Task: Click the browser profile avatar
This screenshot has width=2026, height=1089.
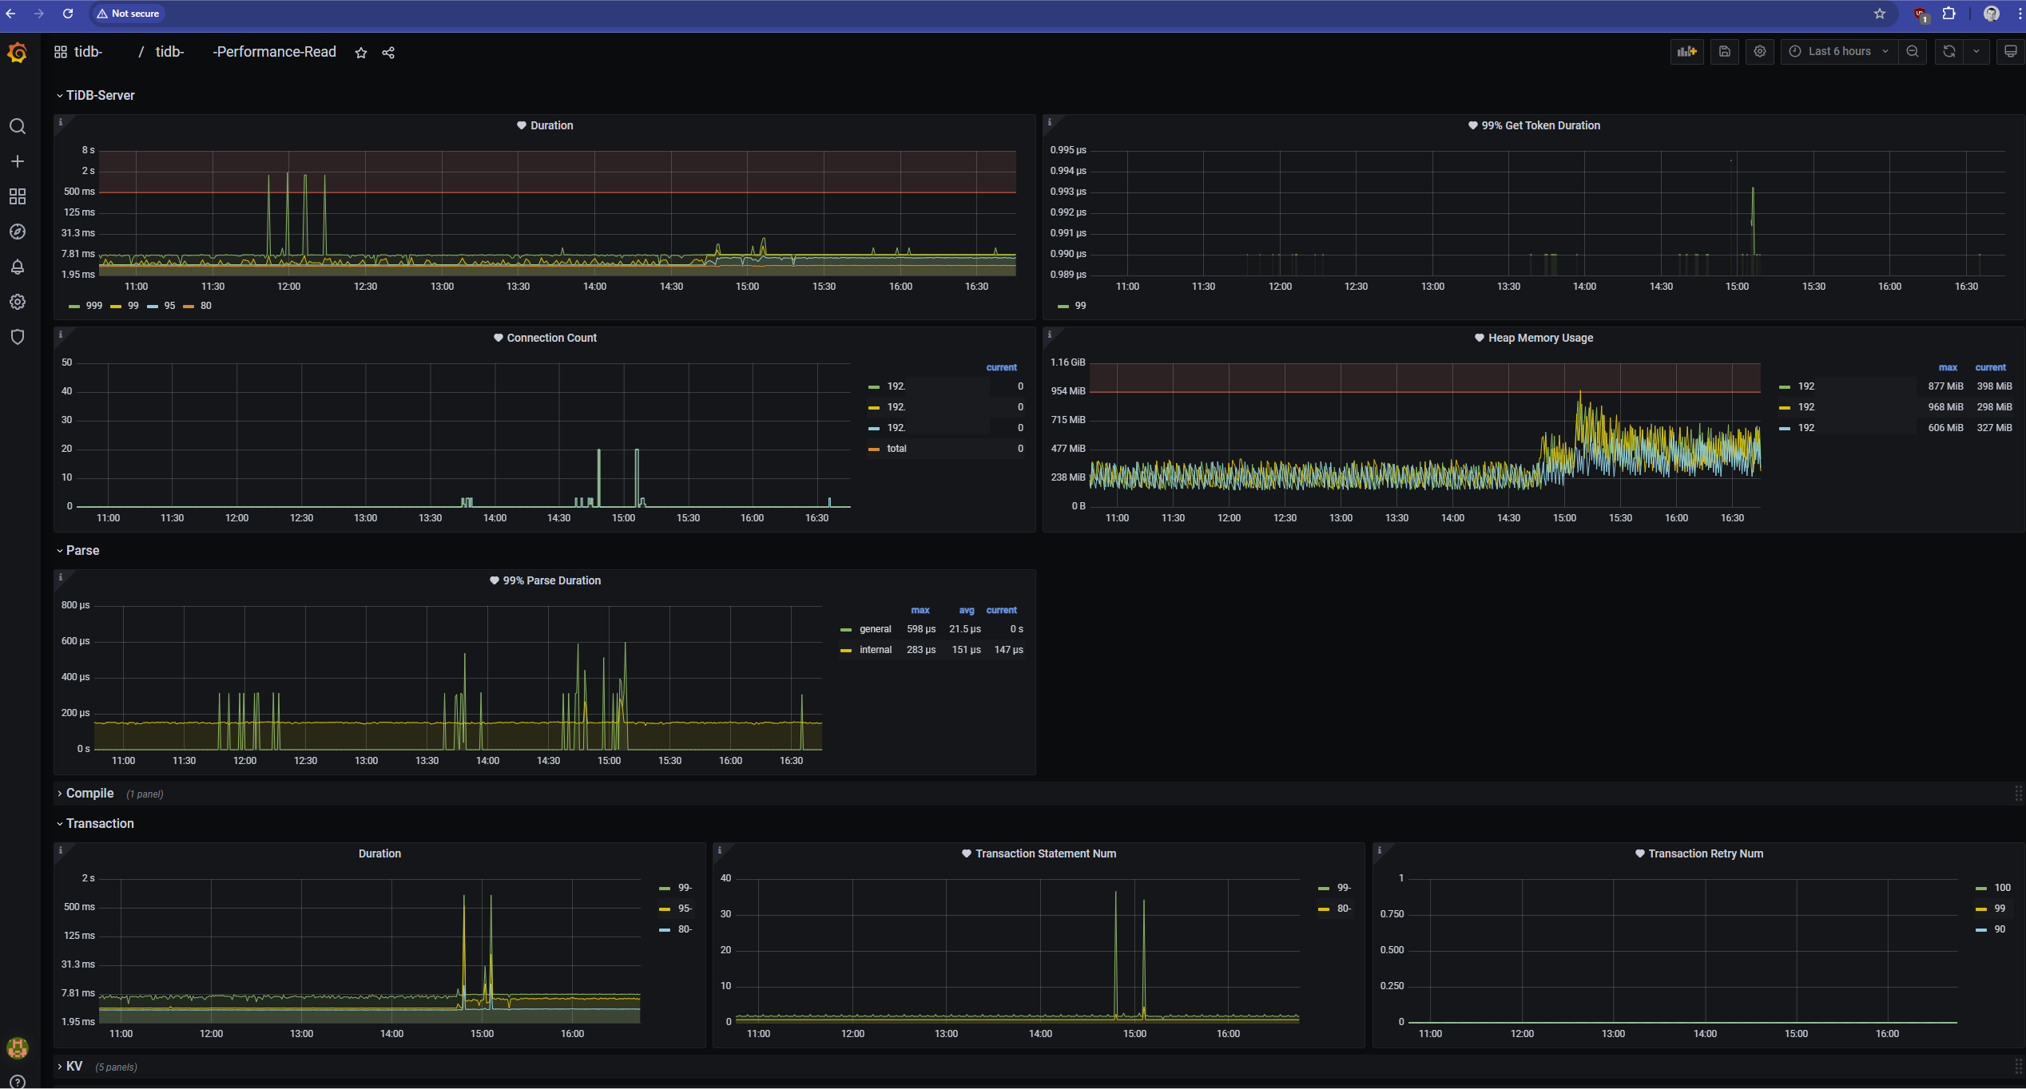Action: (x=1992, y=14)
